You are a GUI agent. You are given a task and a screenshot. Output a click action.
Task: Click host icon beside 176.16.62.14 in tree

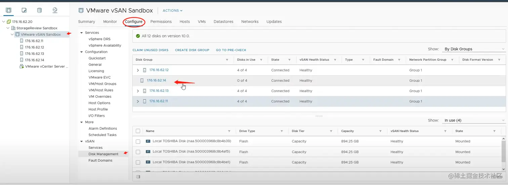(x=22, y=60)
